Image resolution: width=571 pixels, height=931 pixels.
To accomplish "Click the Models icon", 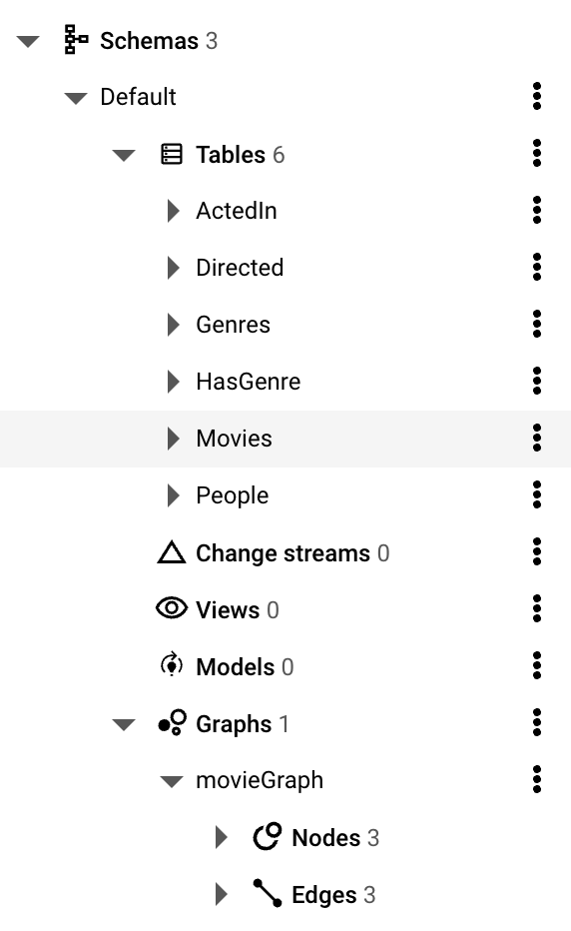I will (x=172, y=664).
